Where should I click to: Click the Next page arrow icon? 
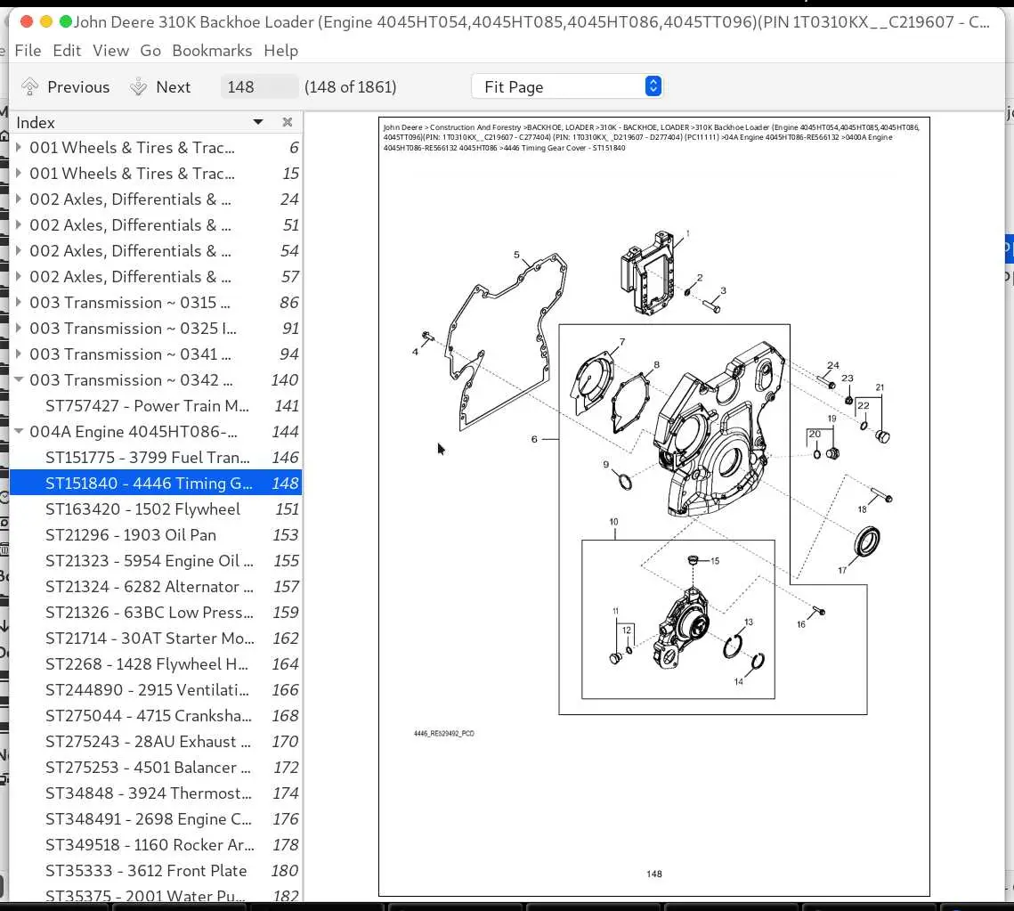click(138, 86)
